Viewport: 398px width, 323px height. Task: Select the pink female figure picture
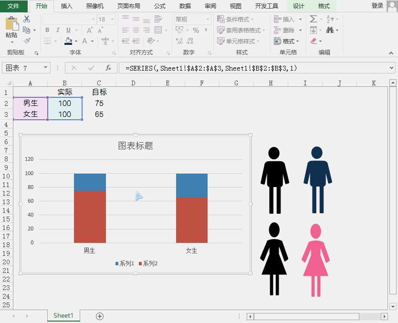315,260
